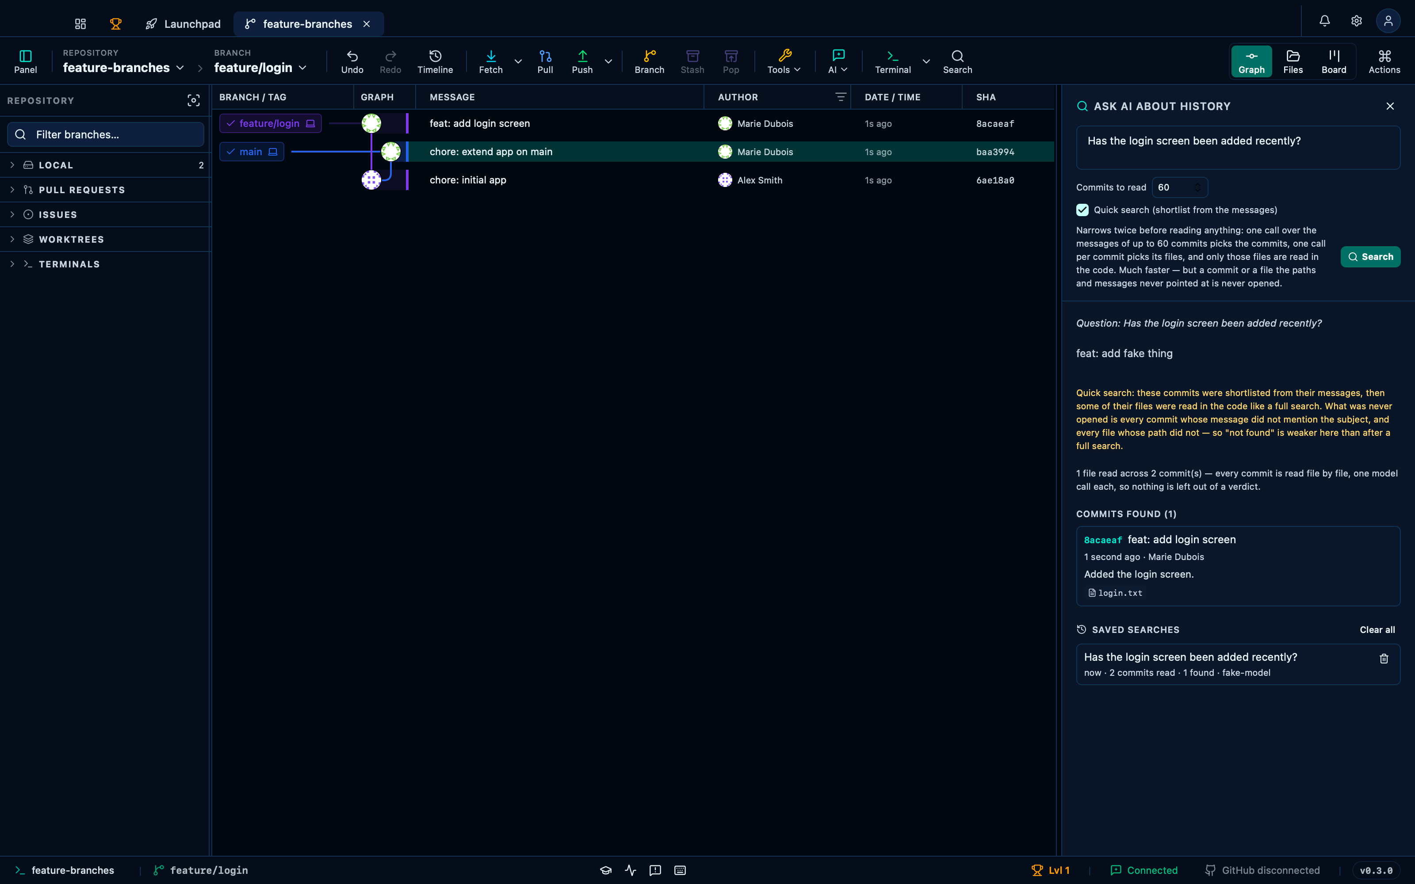Create a new Branch
The width and height of the screenshot is (1415, 884).
click(x=649, y=61)
